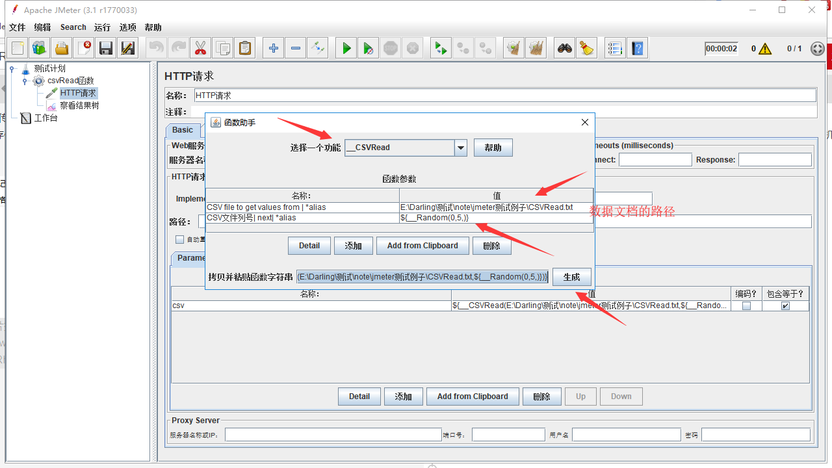
Task: Open the 帮助 menu
Action: pos(153,27)
